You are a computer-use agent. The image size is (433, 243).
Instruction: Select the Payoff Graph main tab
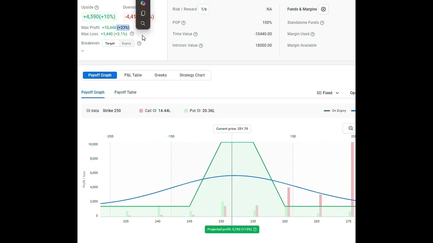click(100, 75)
